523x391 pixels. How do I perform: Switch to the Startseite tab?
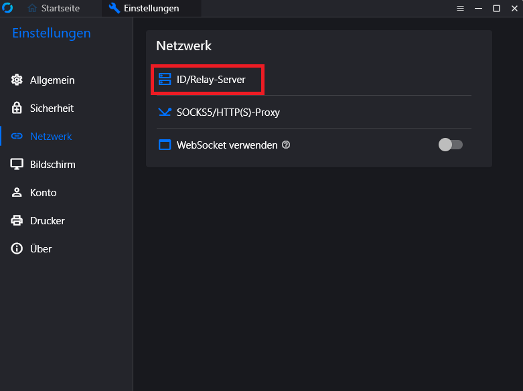click(x=54, y=8)
